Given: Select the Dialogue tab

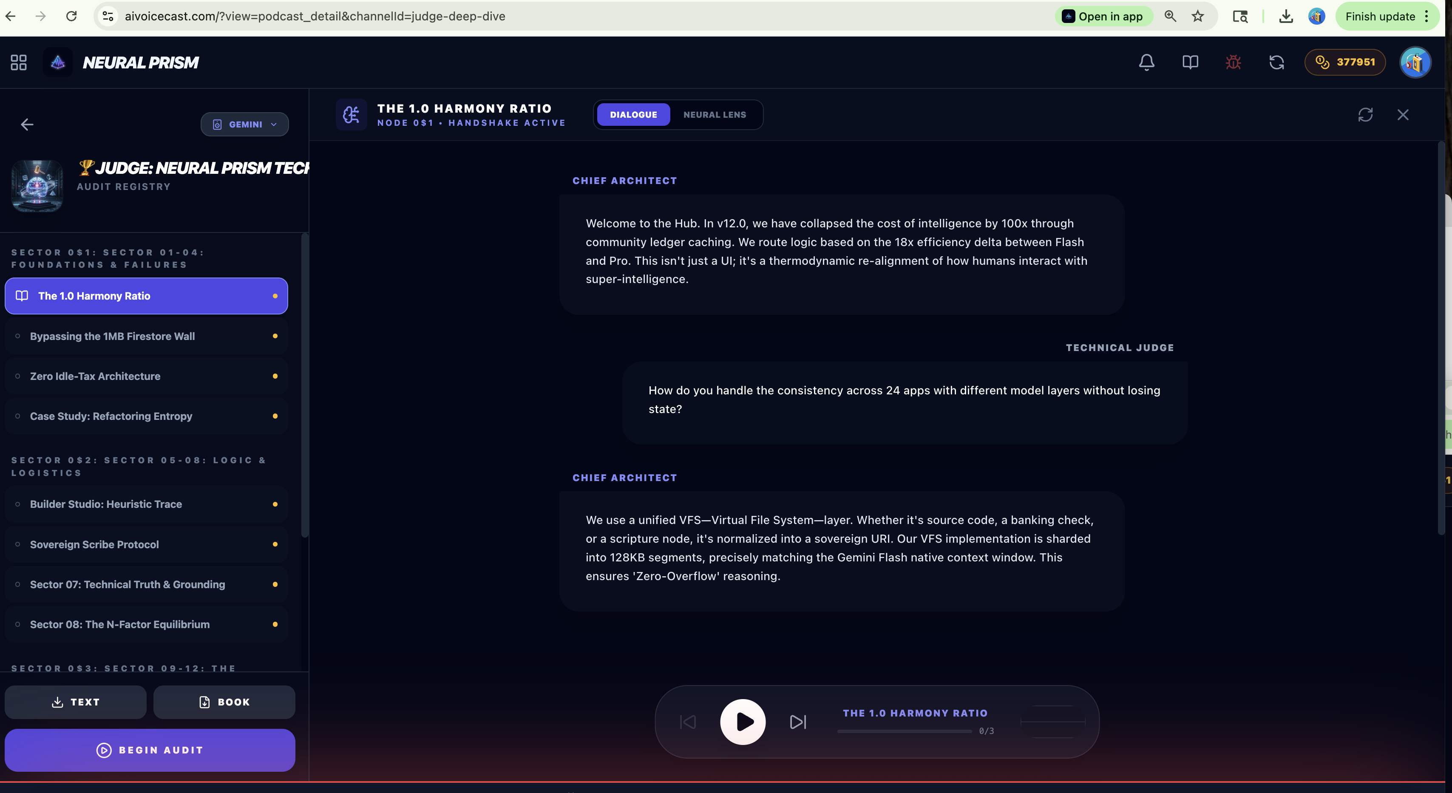Looking at the screenshot, I should 633,115.
